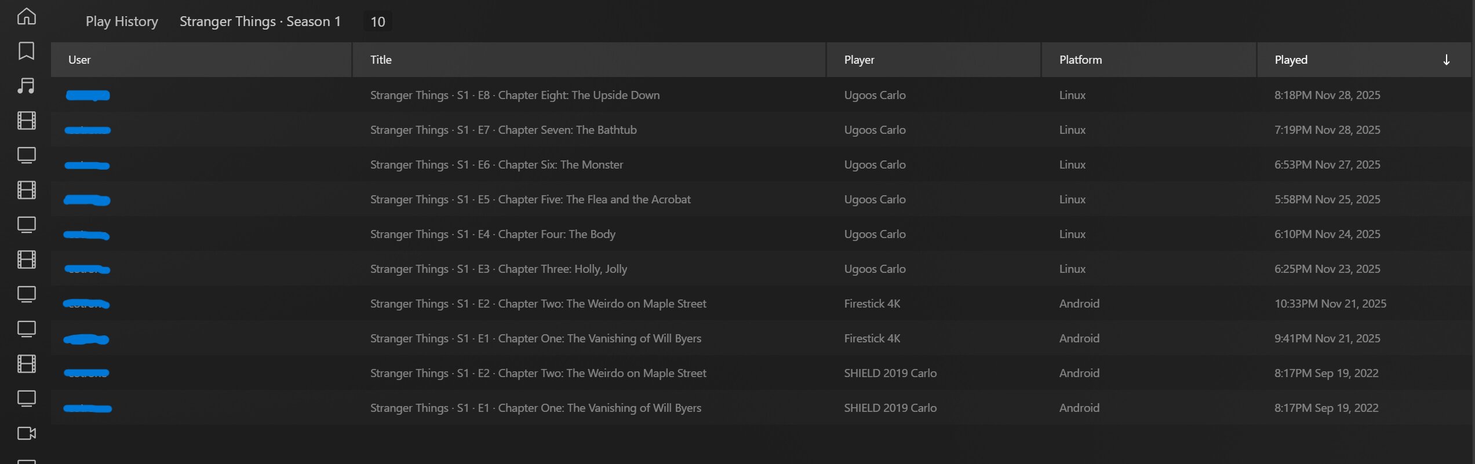
Task: Go back to Play History breadcrumb
Action: click(x=122, y=21)
